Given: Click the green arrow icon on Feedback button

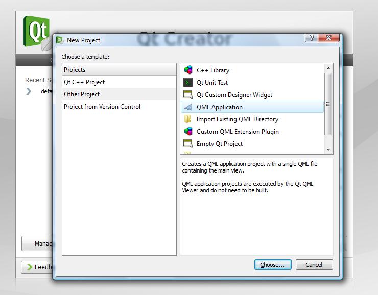Looking at the screenshot, I should (x=30, y=267).
